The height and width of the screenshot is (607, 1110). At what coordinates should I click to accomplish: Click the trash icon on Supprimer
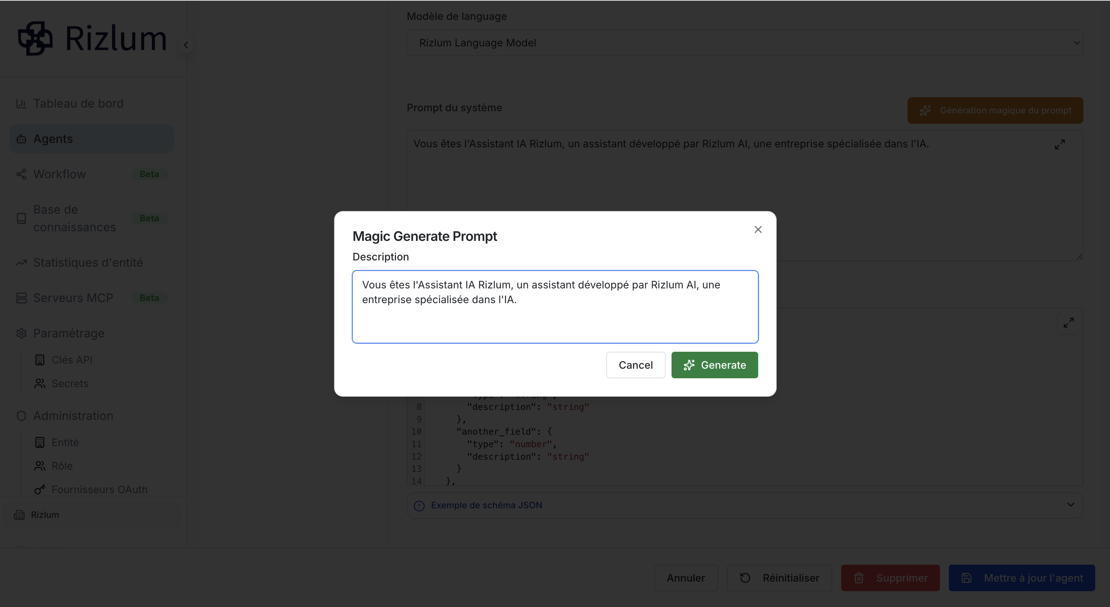pyautogui.click(x=859, y=578)
